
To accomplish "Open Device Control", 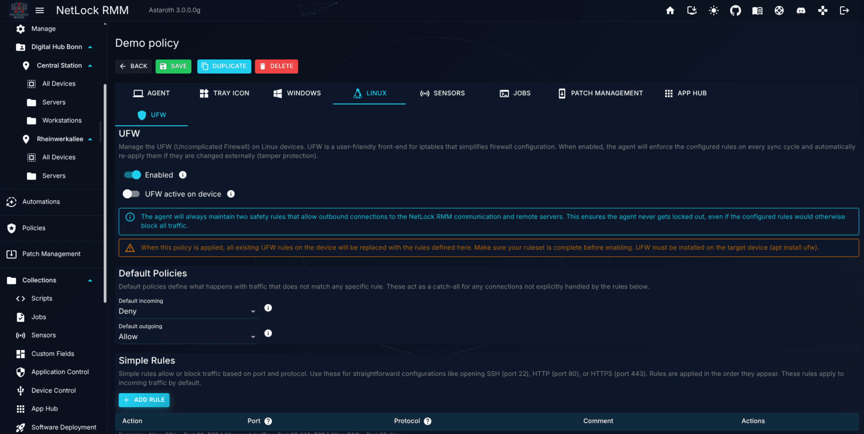I will point(54,390).
